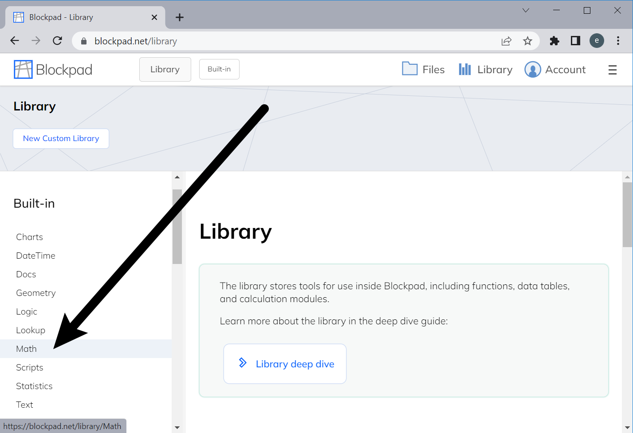Image resolution: width=633 pixels, height=433 pixels.
Task: Click the main page scrollbar thumb
Action: (627, 215)
